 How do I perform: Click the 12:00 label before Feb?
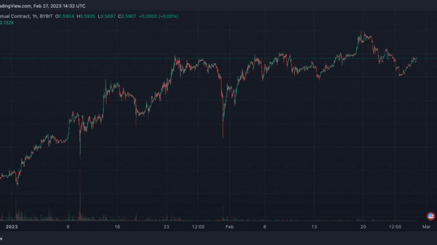coord(198,227)
